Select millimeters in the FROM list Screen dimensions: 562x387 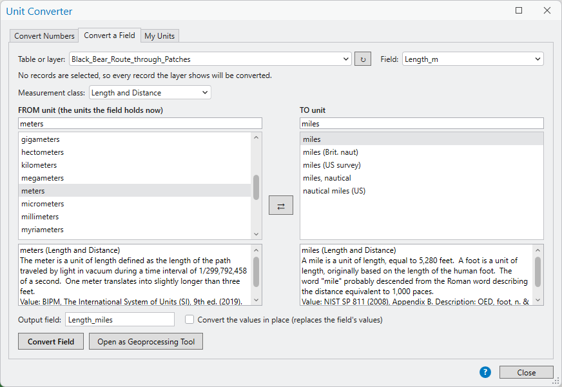pos(135,217)
